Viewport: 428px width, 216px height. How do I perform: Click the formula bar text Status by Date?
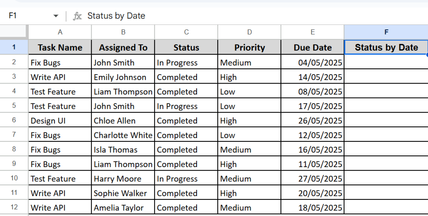116,16
